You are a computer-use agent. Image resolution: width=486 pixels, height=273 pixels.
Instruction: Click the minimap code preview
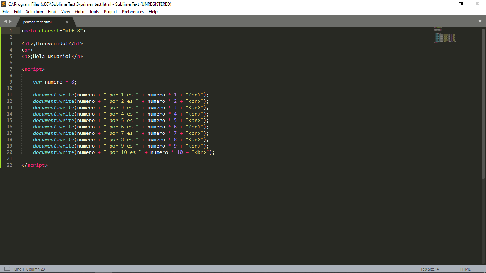click(x=445, y=36)
